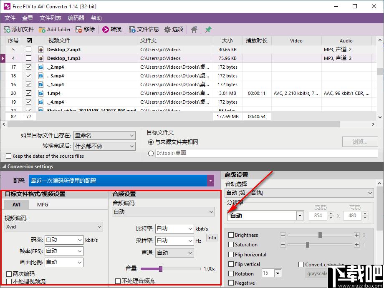The height and width of the screenshot is (288, 384).
Task: Click the Saturation slider handle
Action: coord(308,245)
